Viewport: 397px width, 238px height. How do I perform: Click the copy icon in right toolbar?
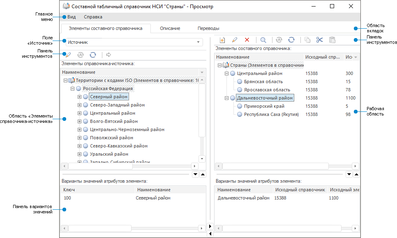(x=307, y=40)
